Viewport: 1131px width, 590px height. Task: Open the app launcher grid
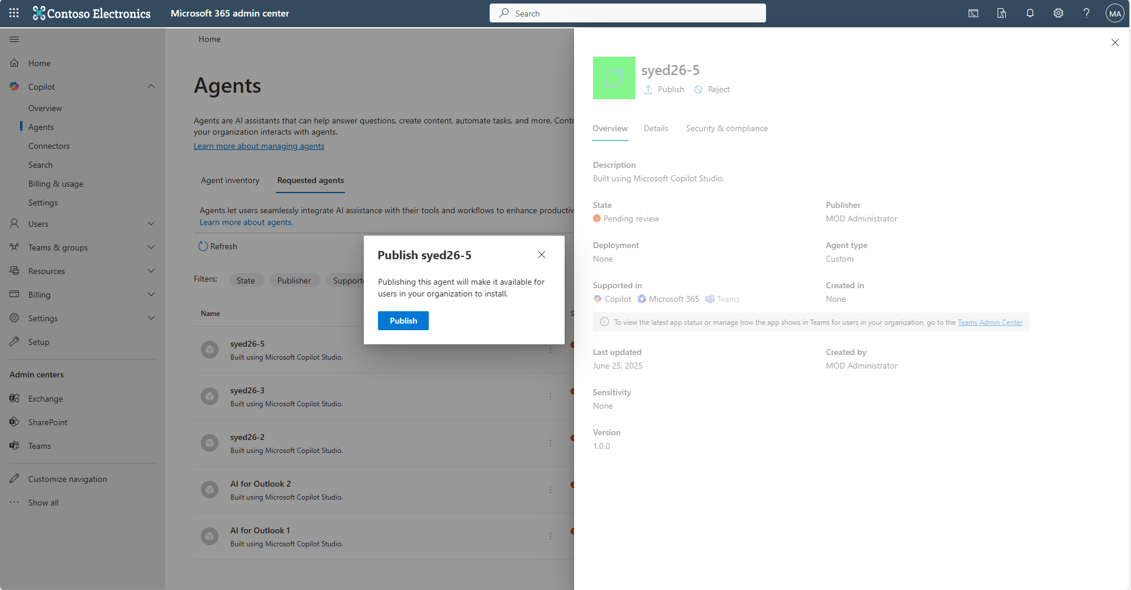13,13
